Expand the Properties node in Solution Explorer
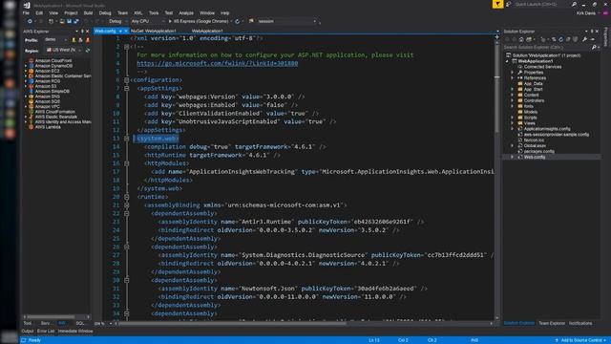 pos(513,73)
